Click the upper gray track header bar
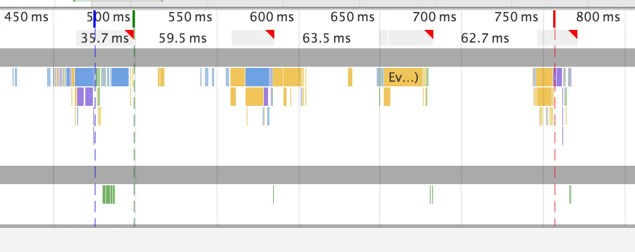Screen dimensions: 635x252 (317, 58)
